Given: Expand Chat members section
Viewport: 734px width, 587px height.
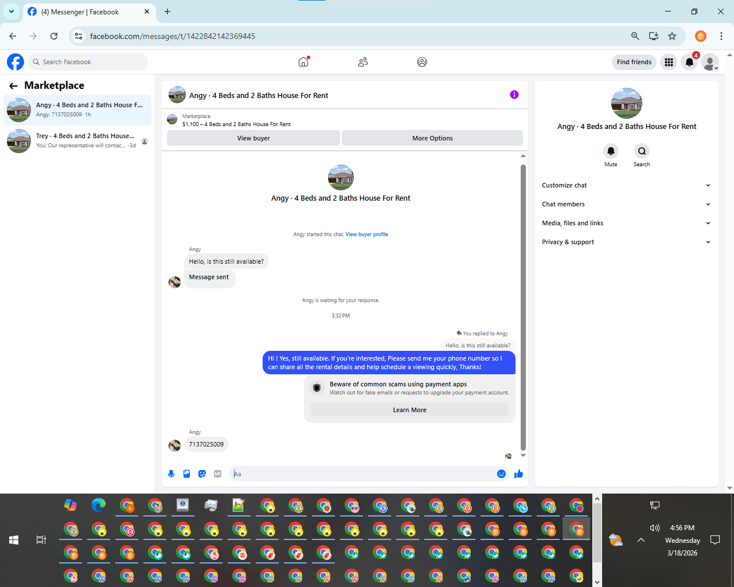Looking at the screenshot, I should tap(626, 204).
